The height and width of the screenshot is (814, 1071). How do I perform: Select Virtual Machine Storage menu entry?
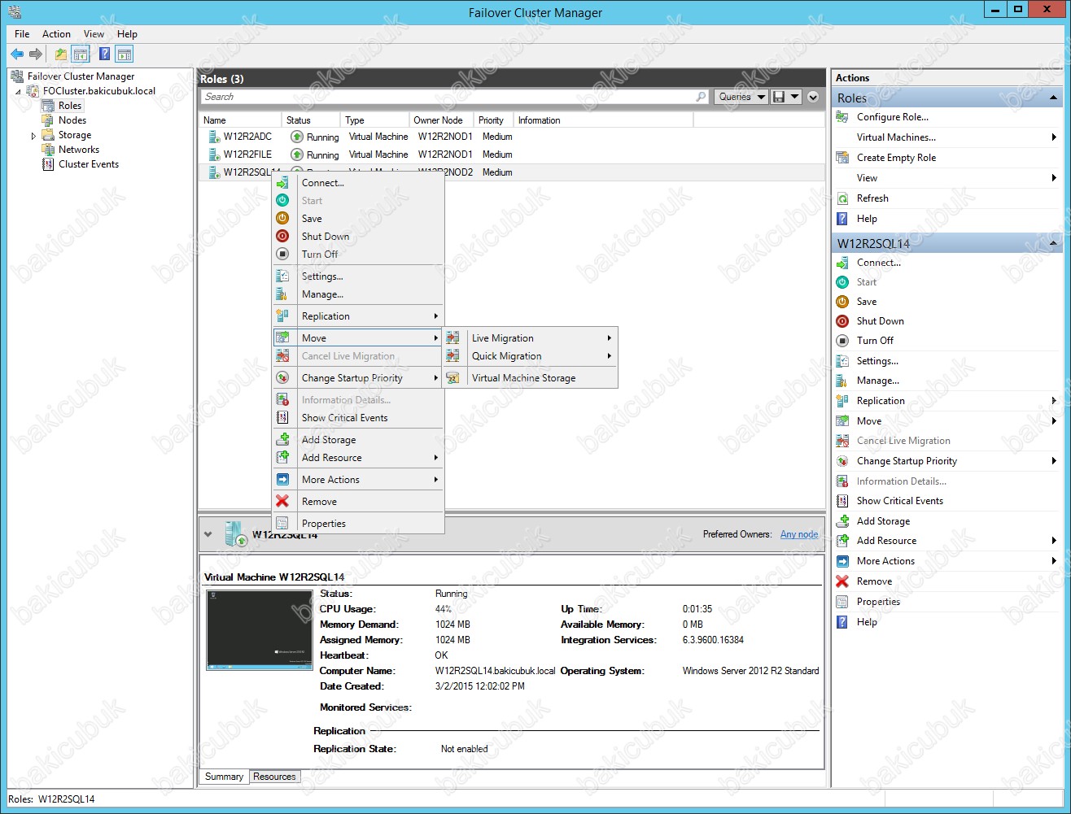coord(530,378)
